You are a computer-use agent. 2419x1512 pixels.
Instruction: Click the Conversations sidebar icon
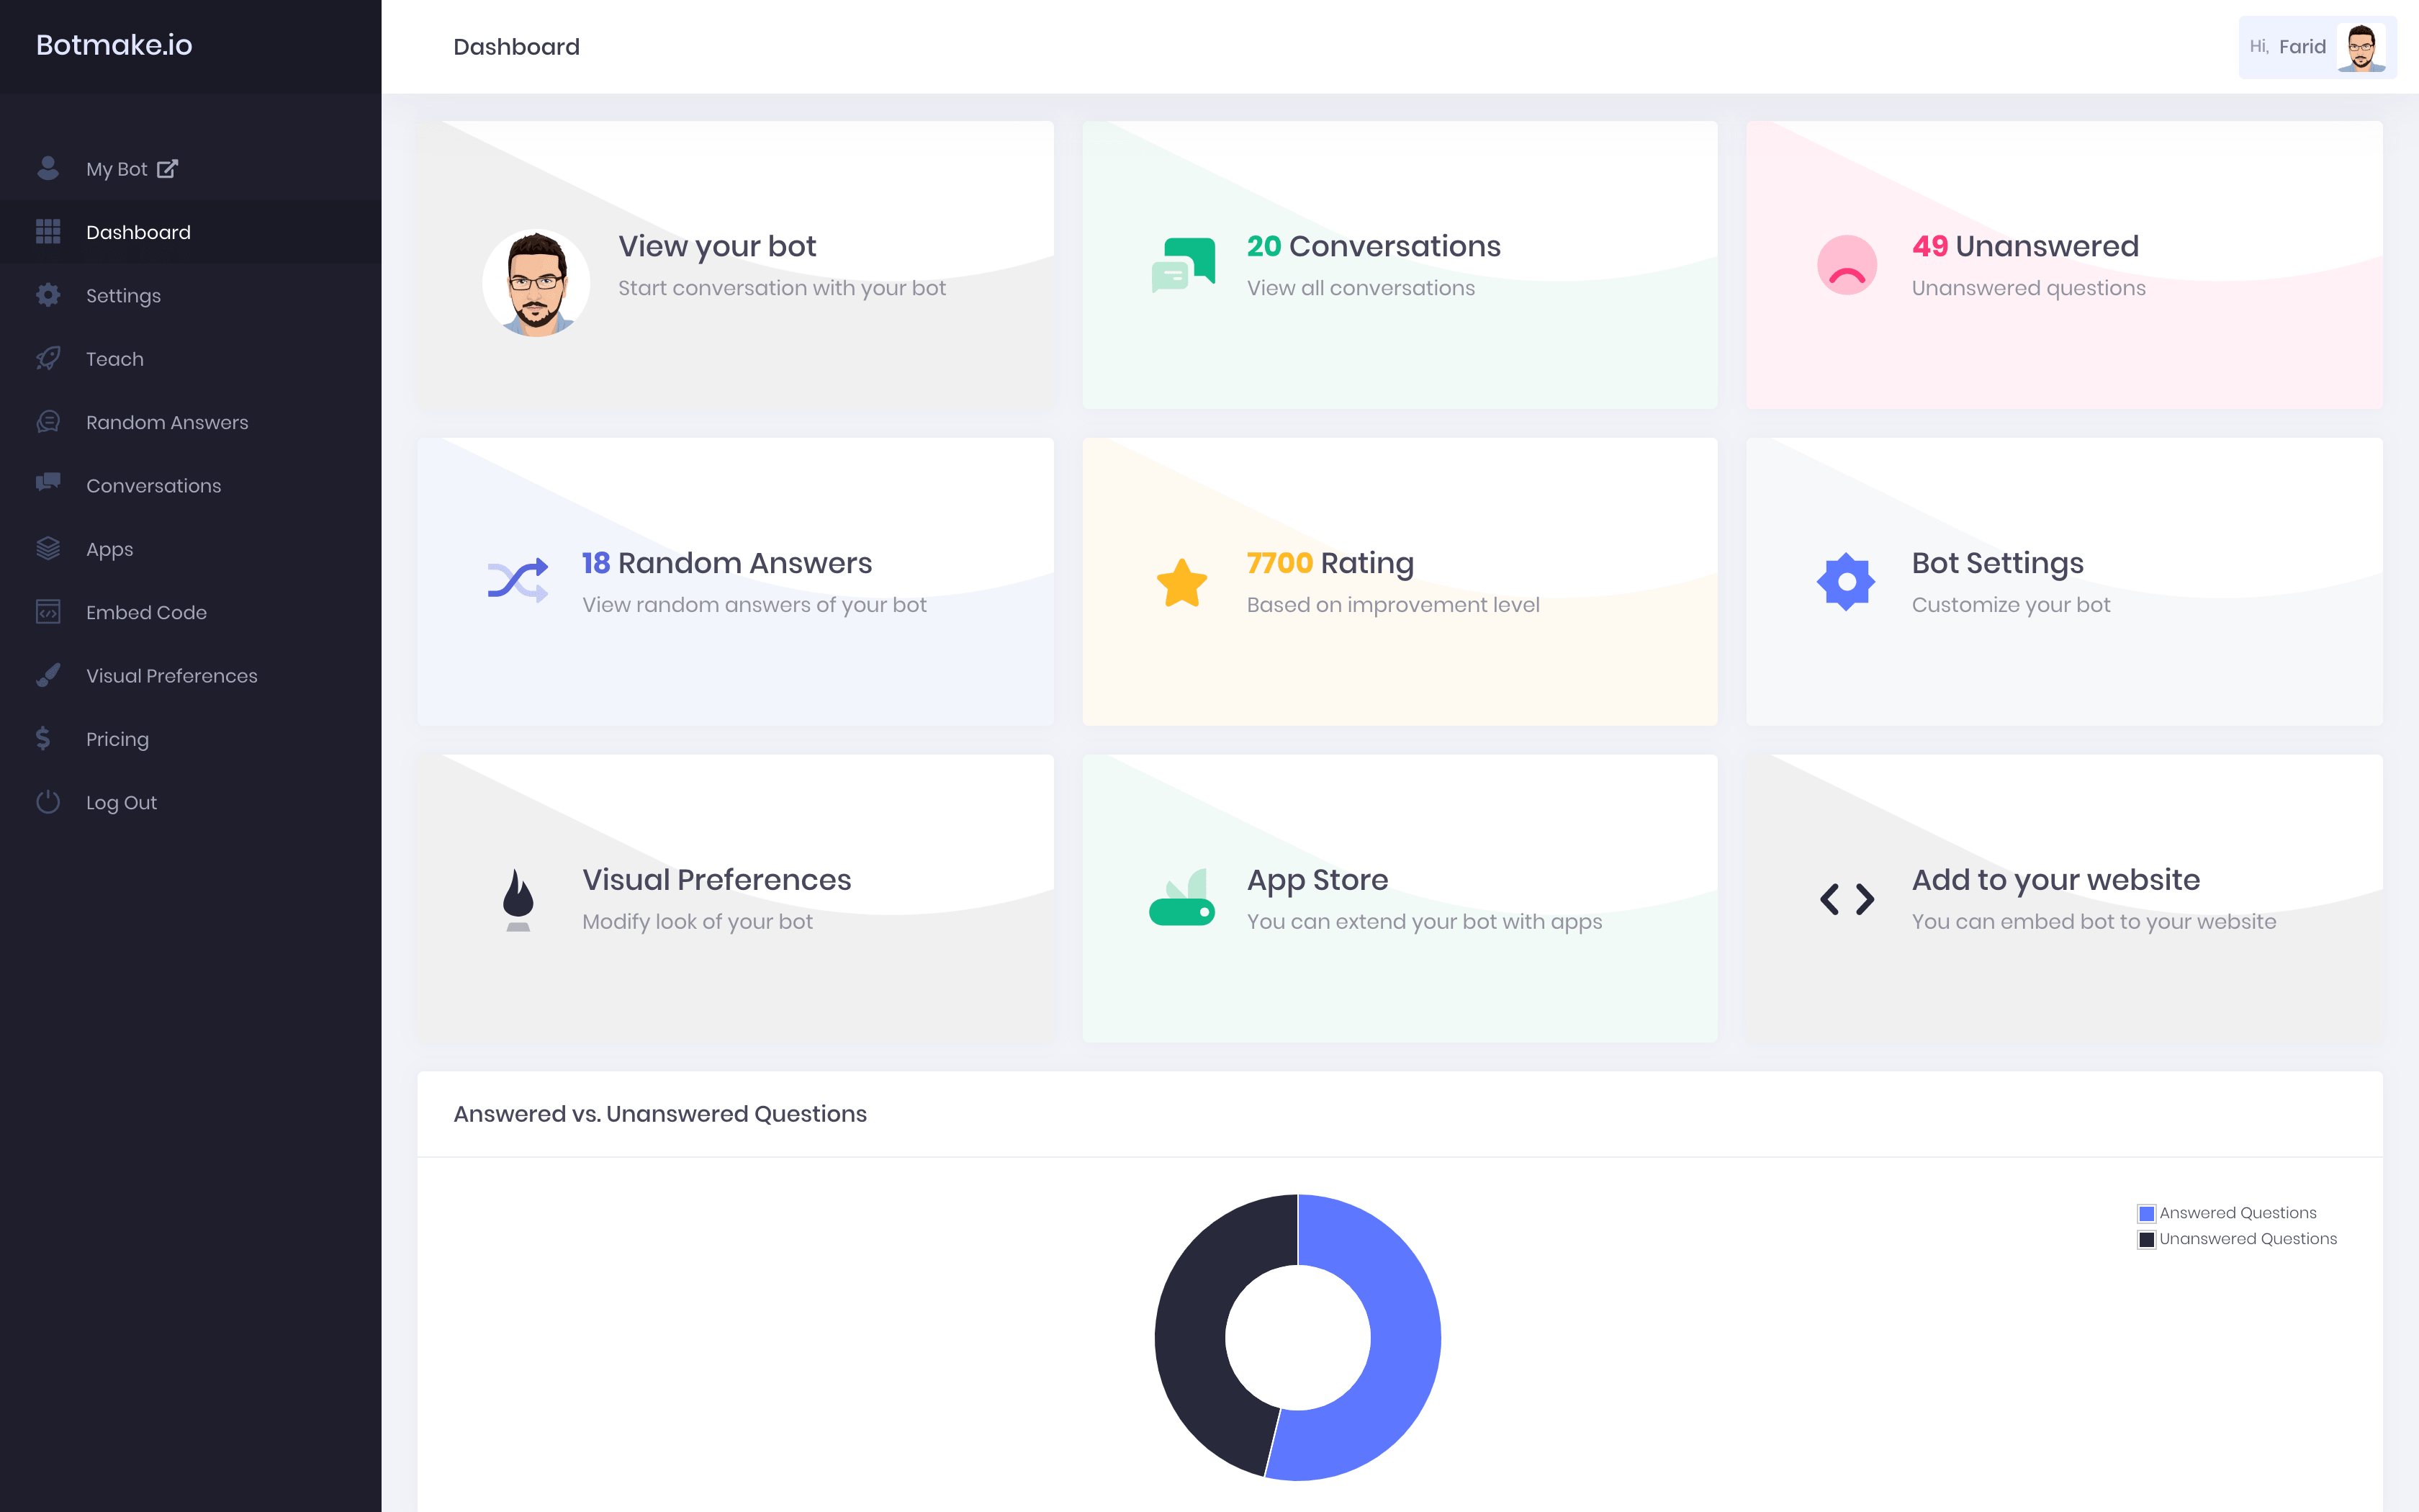pos(47,485)
